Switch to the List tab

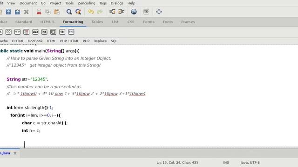tap(115, 22)
